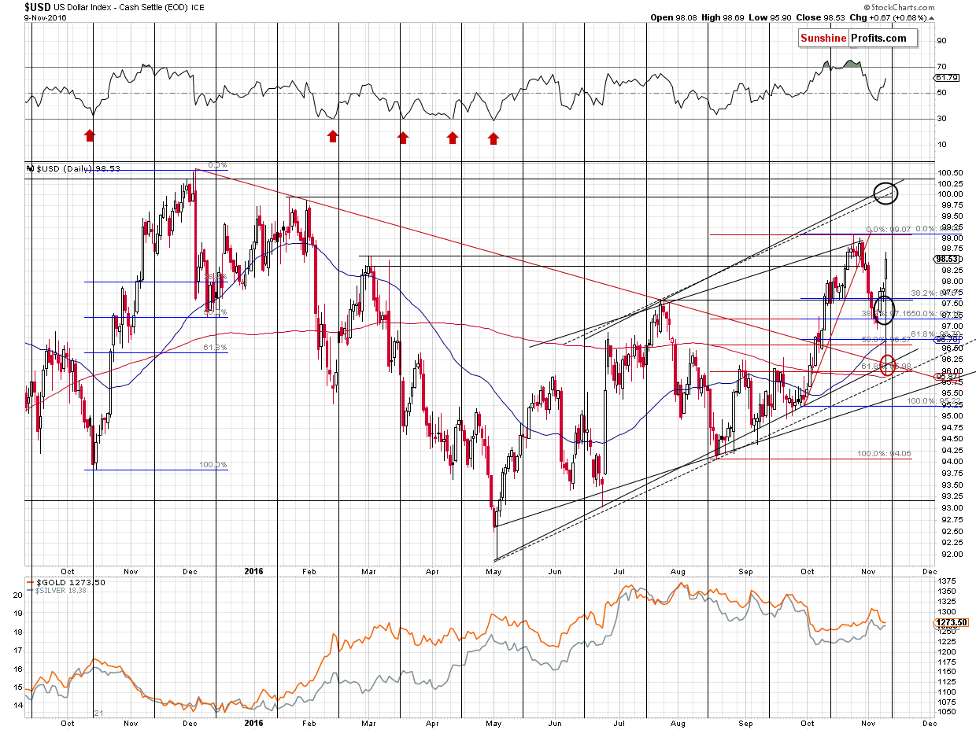976x730 pixels.
Task: Click the red moving average tag 95.87
Action: [x=945, y=377]
